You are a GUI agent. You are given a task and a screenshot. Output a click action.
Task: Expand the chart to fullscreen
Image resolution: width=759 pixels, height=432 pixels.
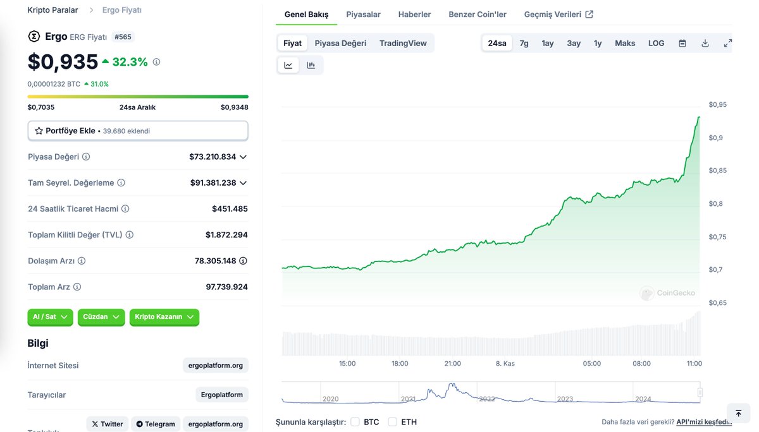[x=728, y=43]
